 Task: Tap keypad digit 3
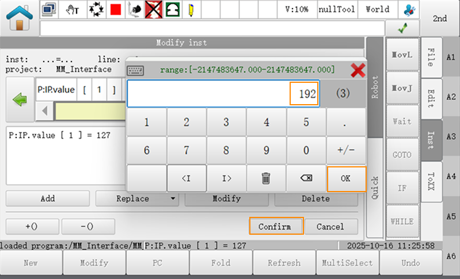pyautogui.click(x=226, y=122)
